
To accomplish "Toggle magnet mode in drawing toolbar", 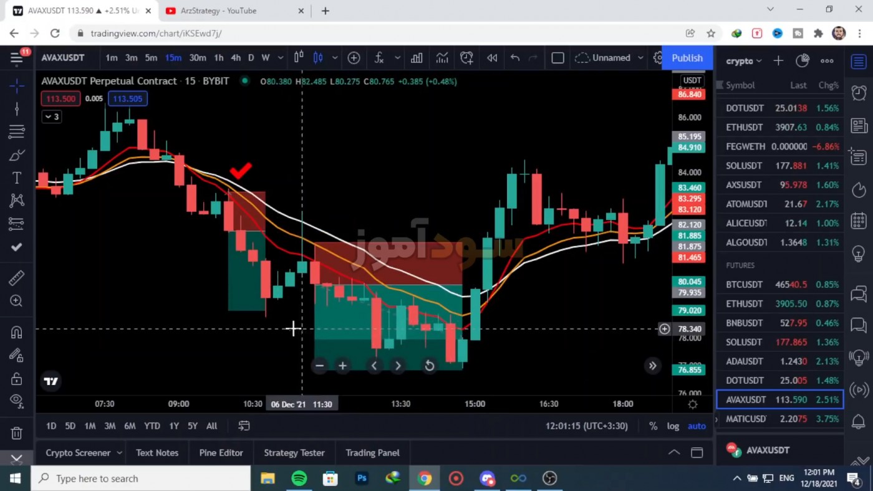I will click(17, 332).
